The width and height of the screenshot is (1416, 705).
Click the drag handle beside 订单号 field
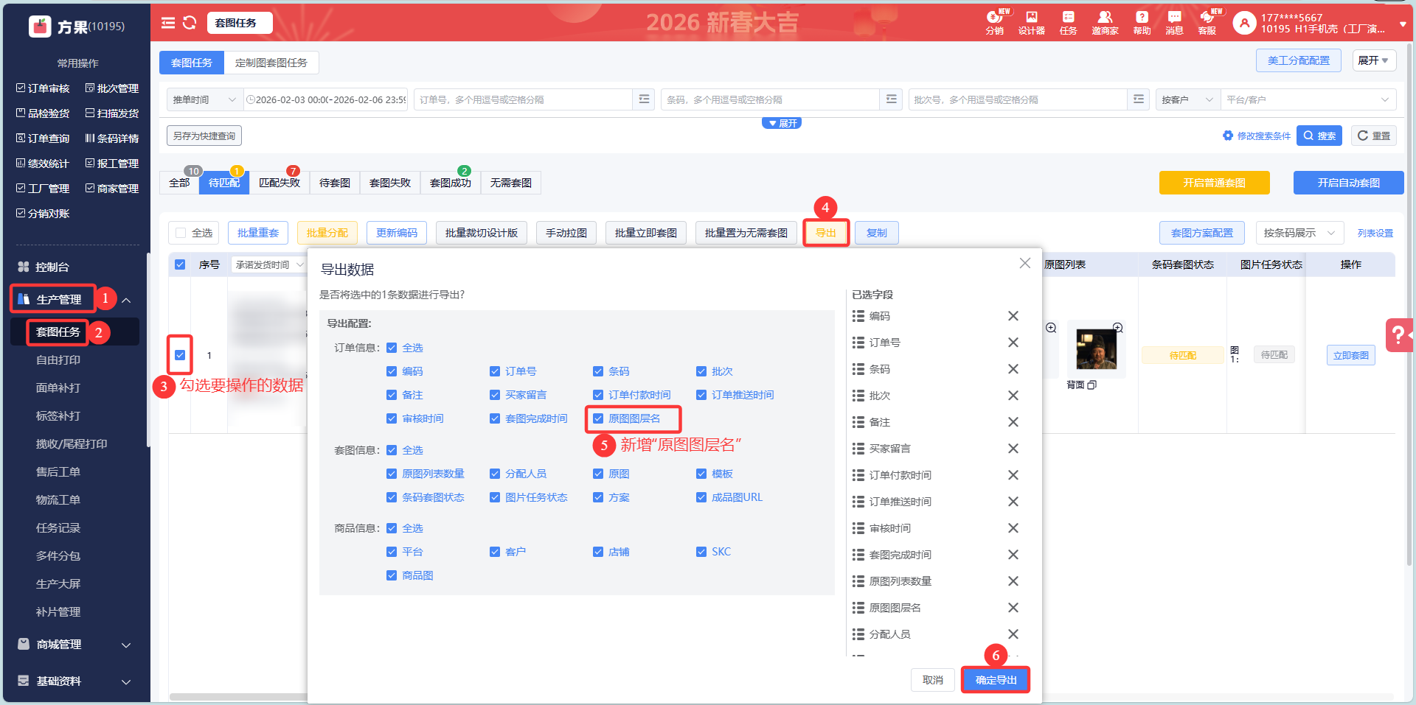pos(858,343)
